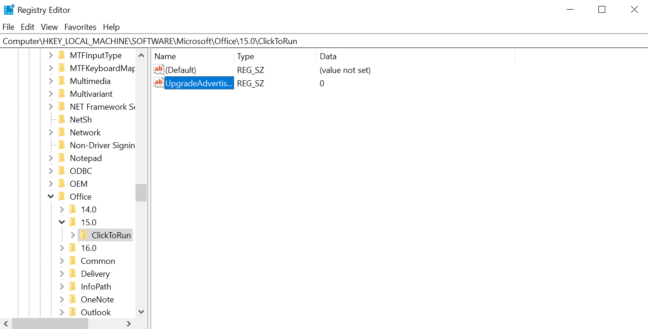Viewport: 648px width, 329px height.
Task: Click the MTFInputType folder icon
Action: (62, 56)
